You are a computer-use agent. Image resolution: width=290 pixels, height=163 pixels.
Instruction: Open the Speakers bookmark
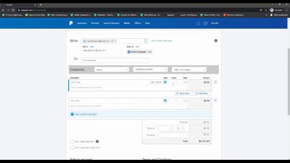coord(169,15)
